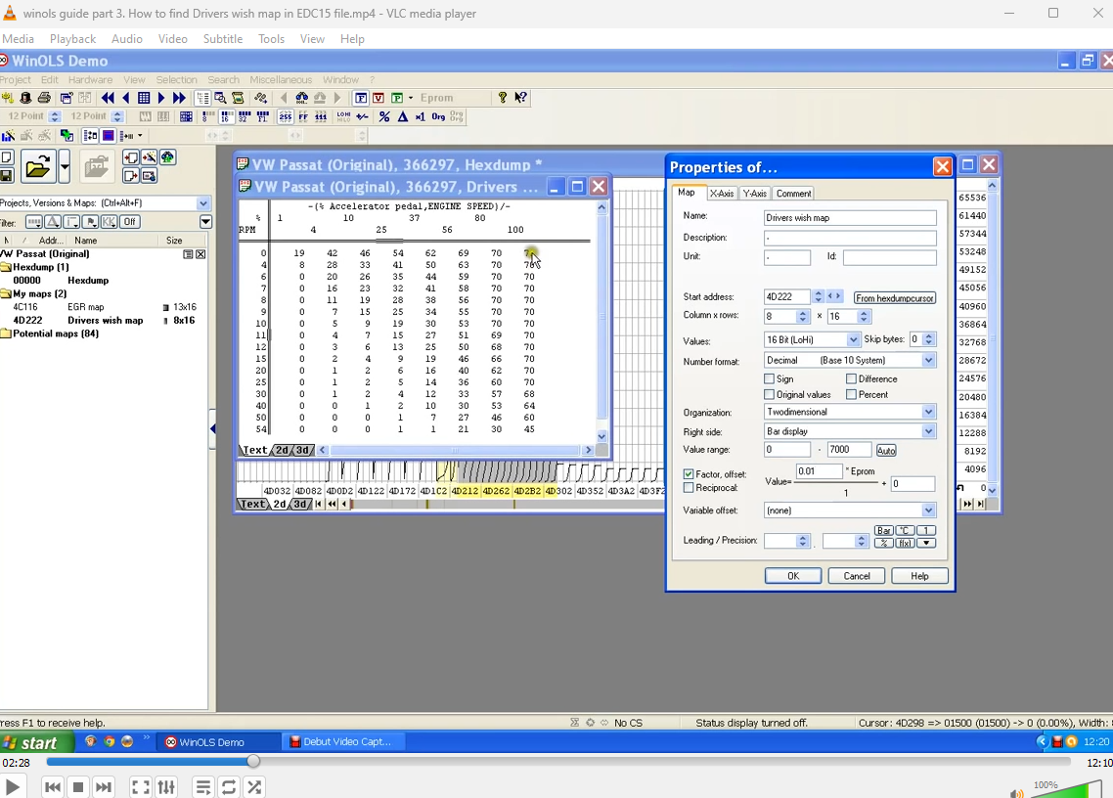Go to next map with single right arrow

(161, 98)
